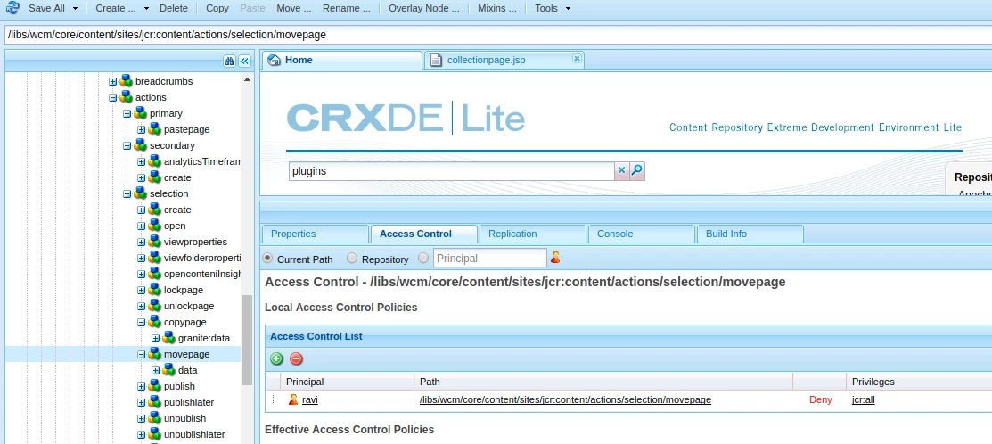Switch to the Replication tab
The width and height of the screenshot is (992, 444).
[533, 234]
